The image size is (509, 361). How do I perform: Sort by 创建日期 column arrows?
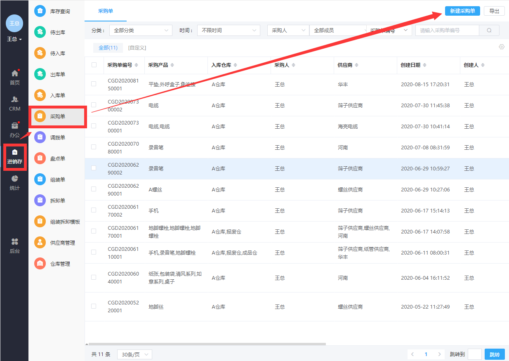click(424, 65)
